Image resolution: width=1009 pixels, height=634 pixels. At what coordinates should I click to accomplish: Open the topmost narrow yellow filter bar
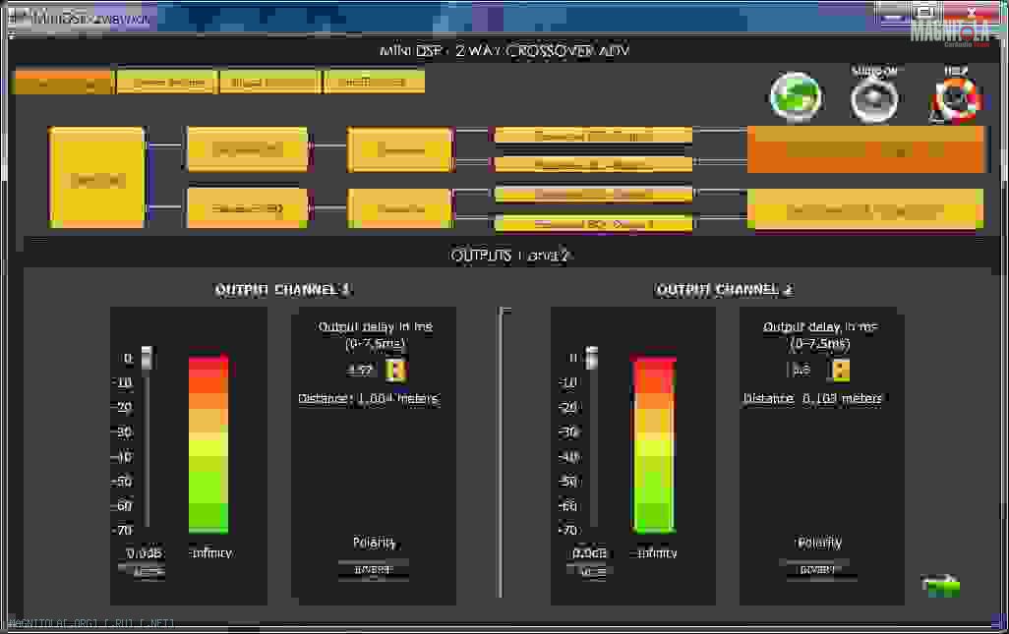pos(593,136)
